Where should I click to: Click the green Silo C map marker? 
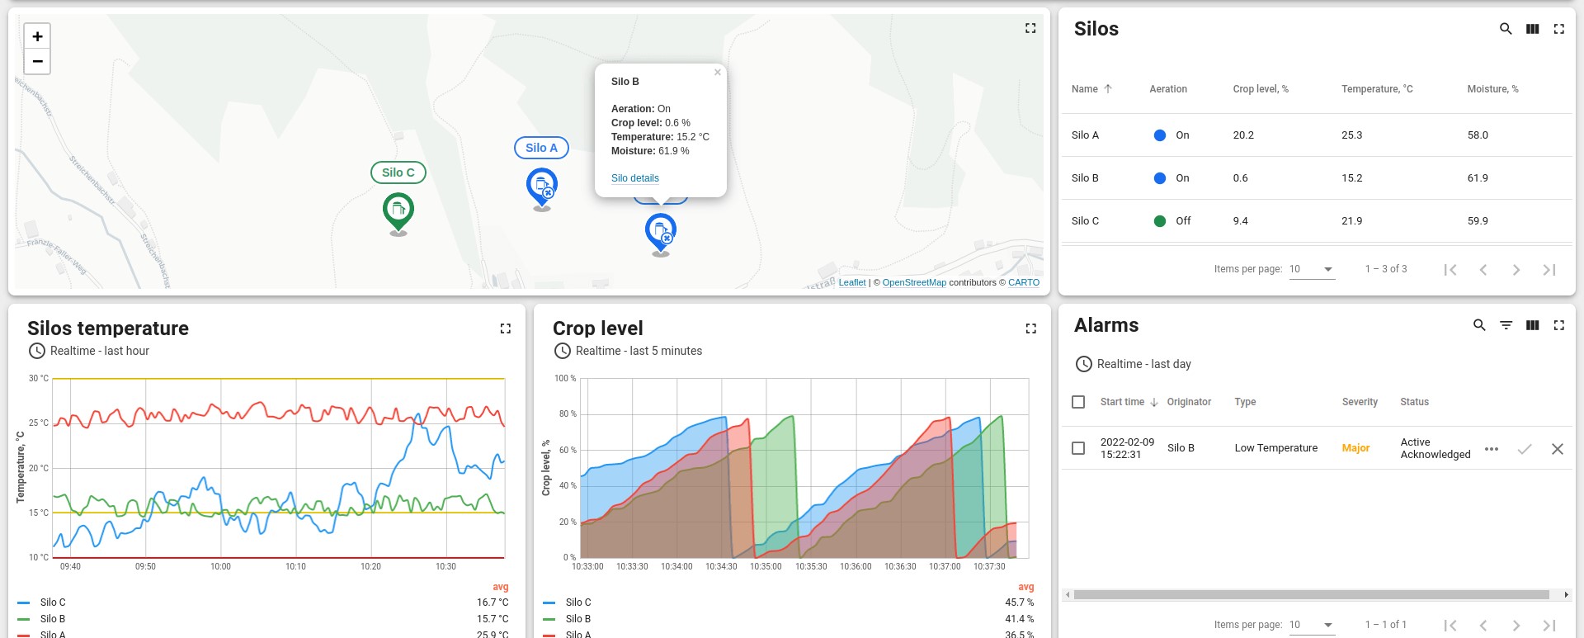[398, 210]
